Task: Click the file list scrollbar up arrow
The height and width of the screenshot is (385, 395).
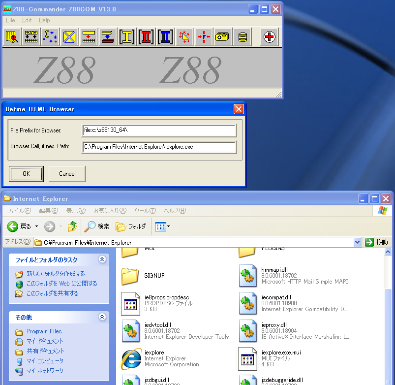Action: pos(388,252)
